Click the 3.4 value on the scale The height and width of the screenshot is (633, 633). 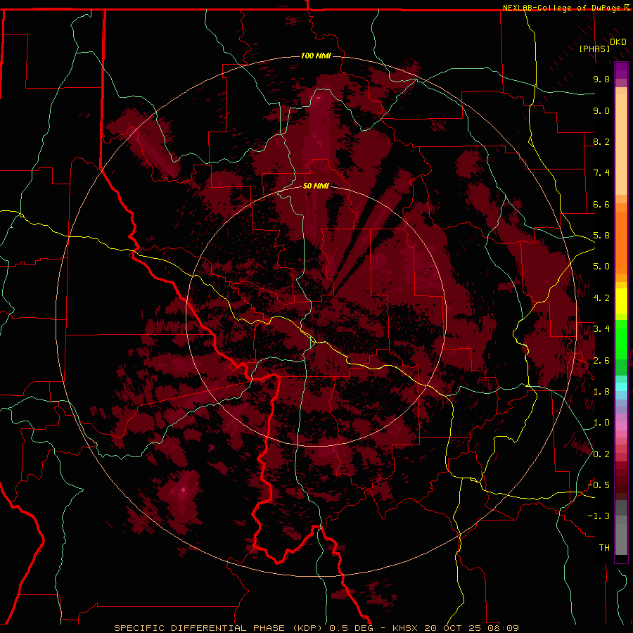tap(601, 329)
